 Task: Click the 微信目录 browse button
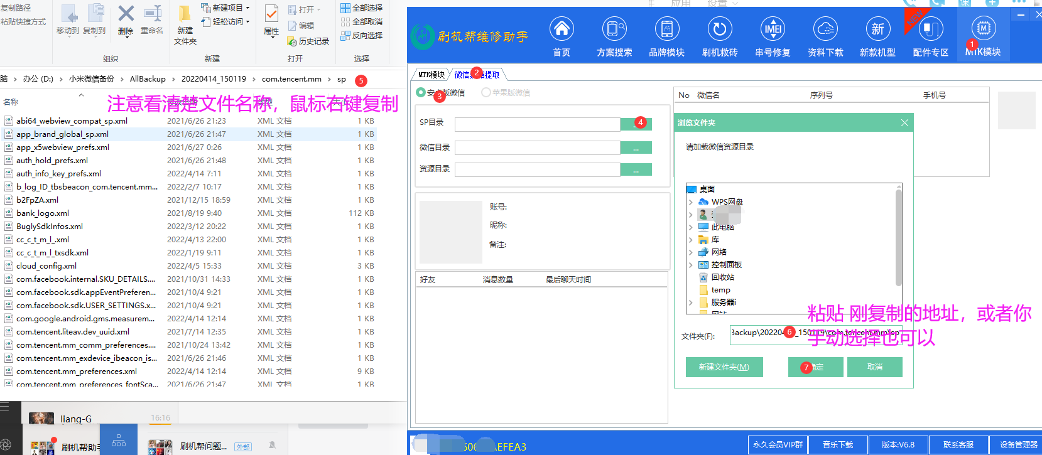coord(636,147)
